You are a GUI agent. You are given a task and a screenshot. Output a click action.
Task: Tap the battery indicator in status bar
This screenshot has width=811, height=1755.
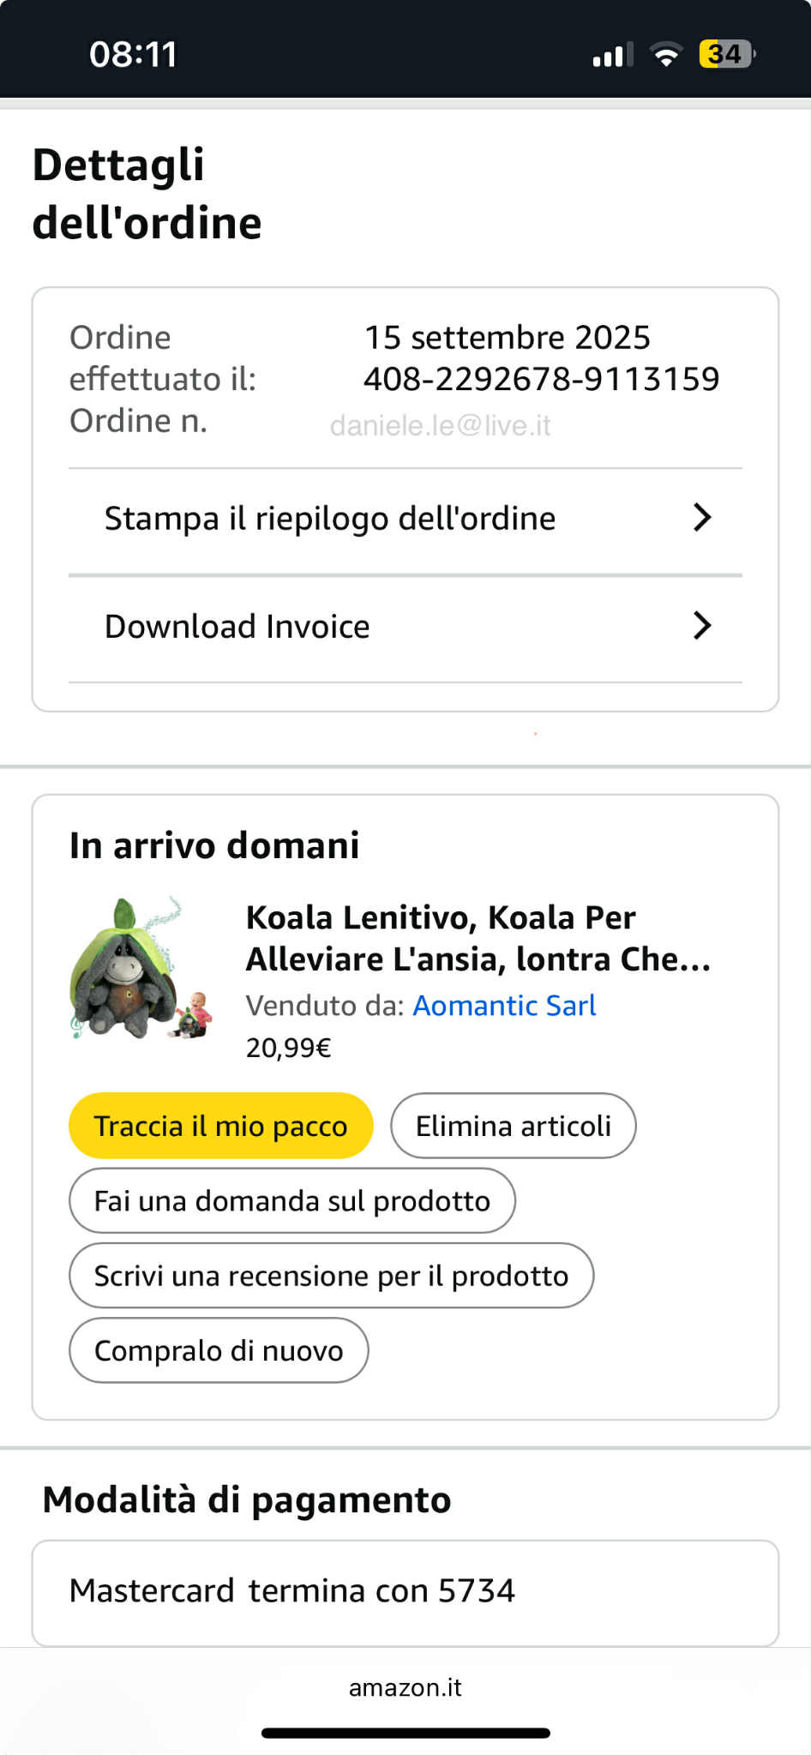[x=726, y=54]
